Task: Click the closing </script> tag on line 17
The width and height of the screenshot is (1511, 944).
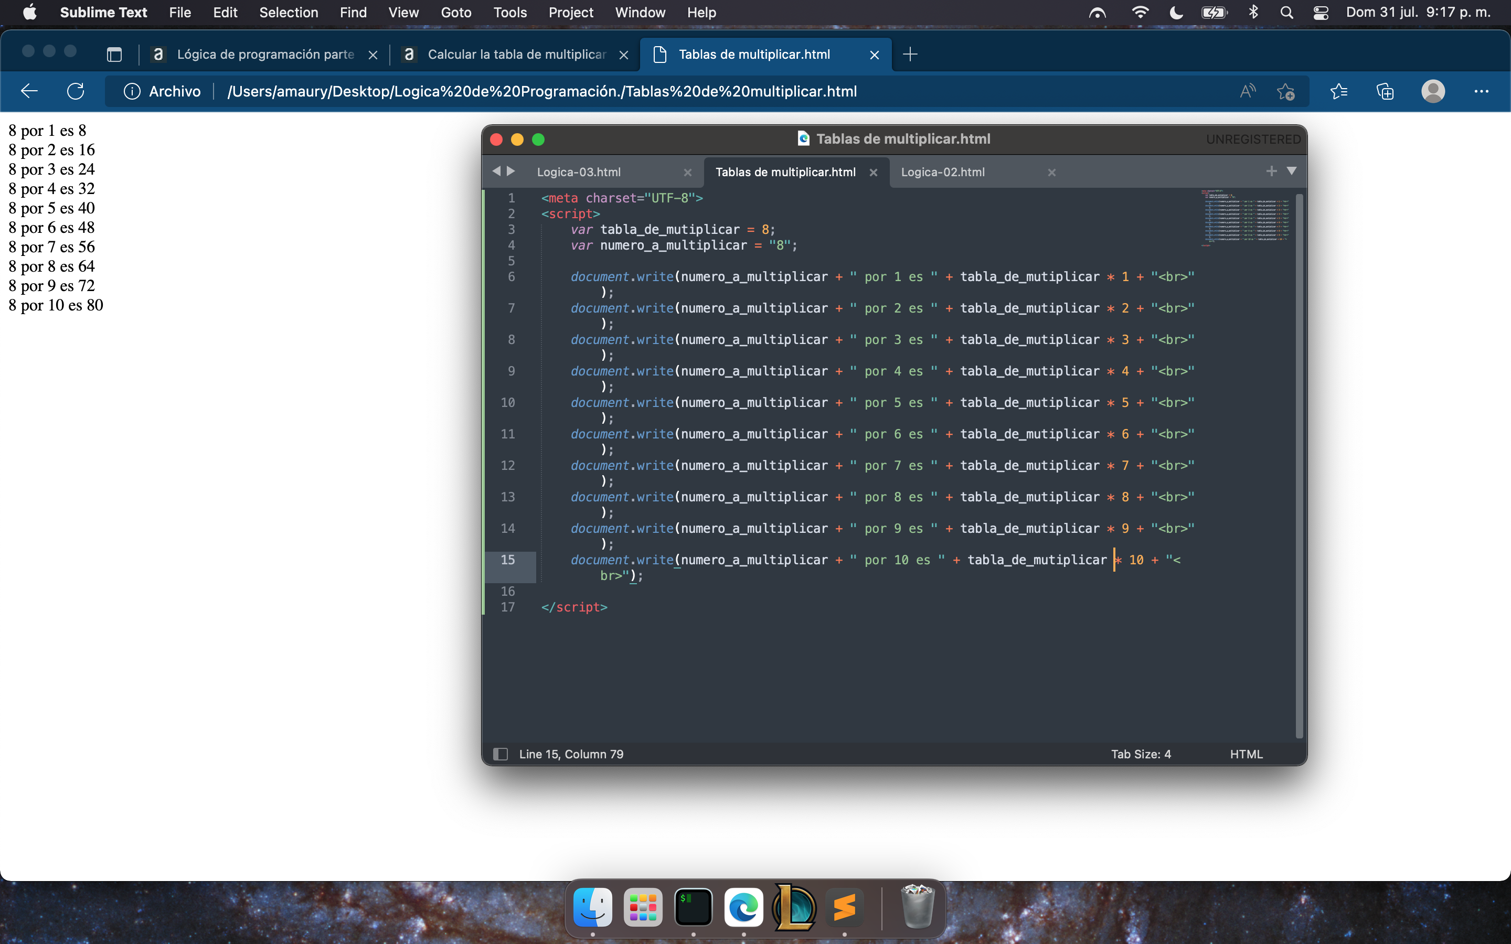Action: click(574, 607)
